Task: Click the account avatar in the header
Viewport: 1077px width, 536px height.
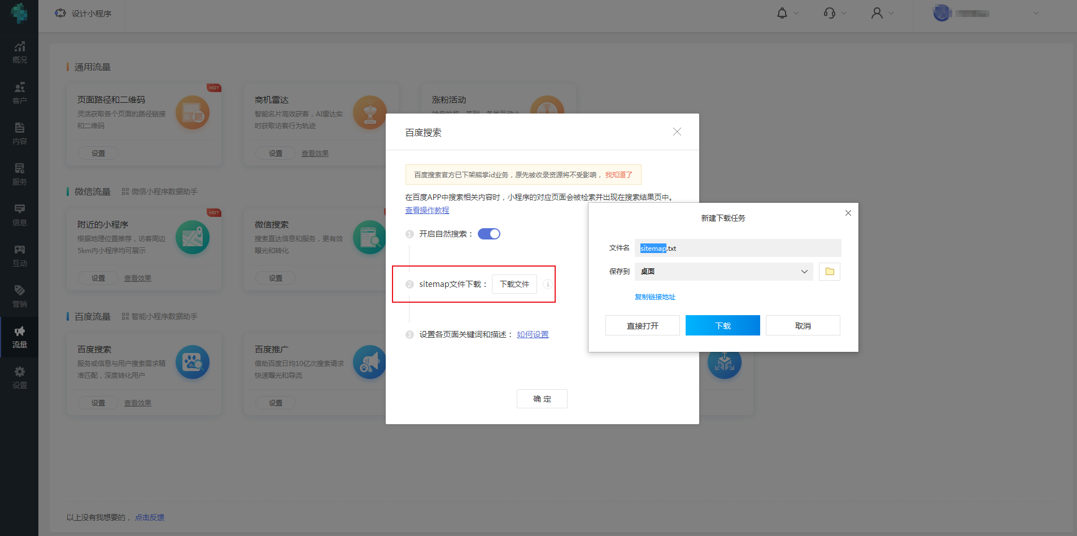Action: 941,13
